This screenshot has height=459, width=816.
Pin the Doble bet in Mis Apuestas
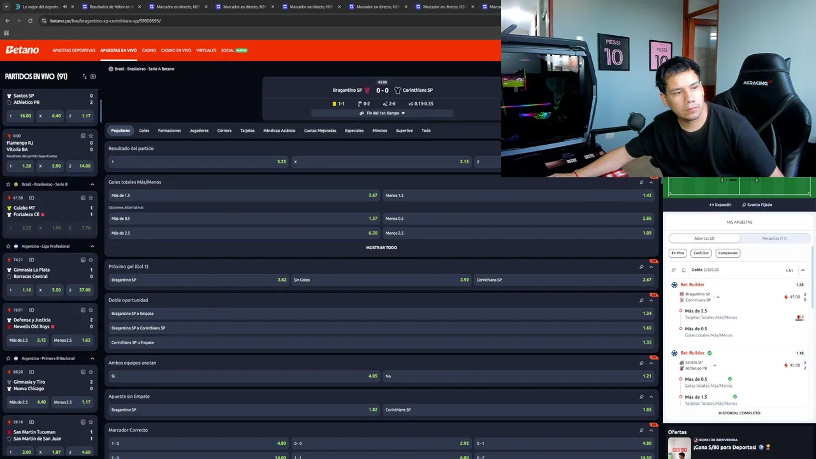674,270
